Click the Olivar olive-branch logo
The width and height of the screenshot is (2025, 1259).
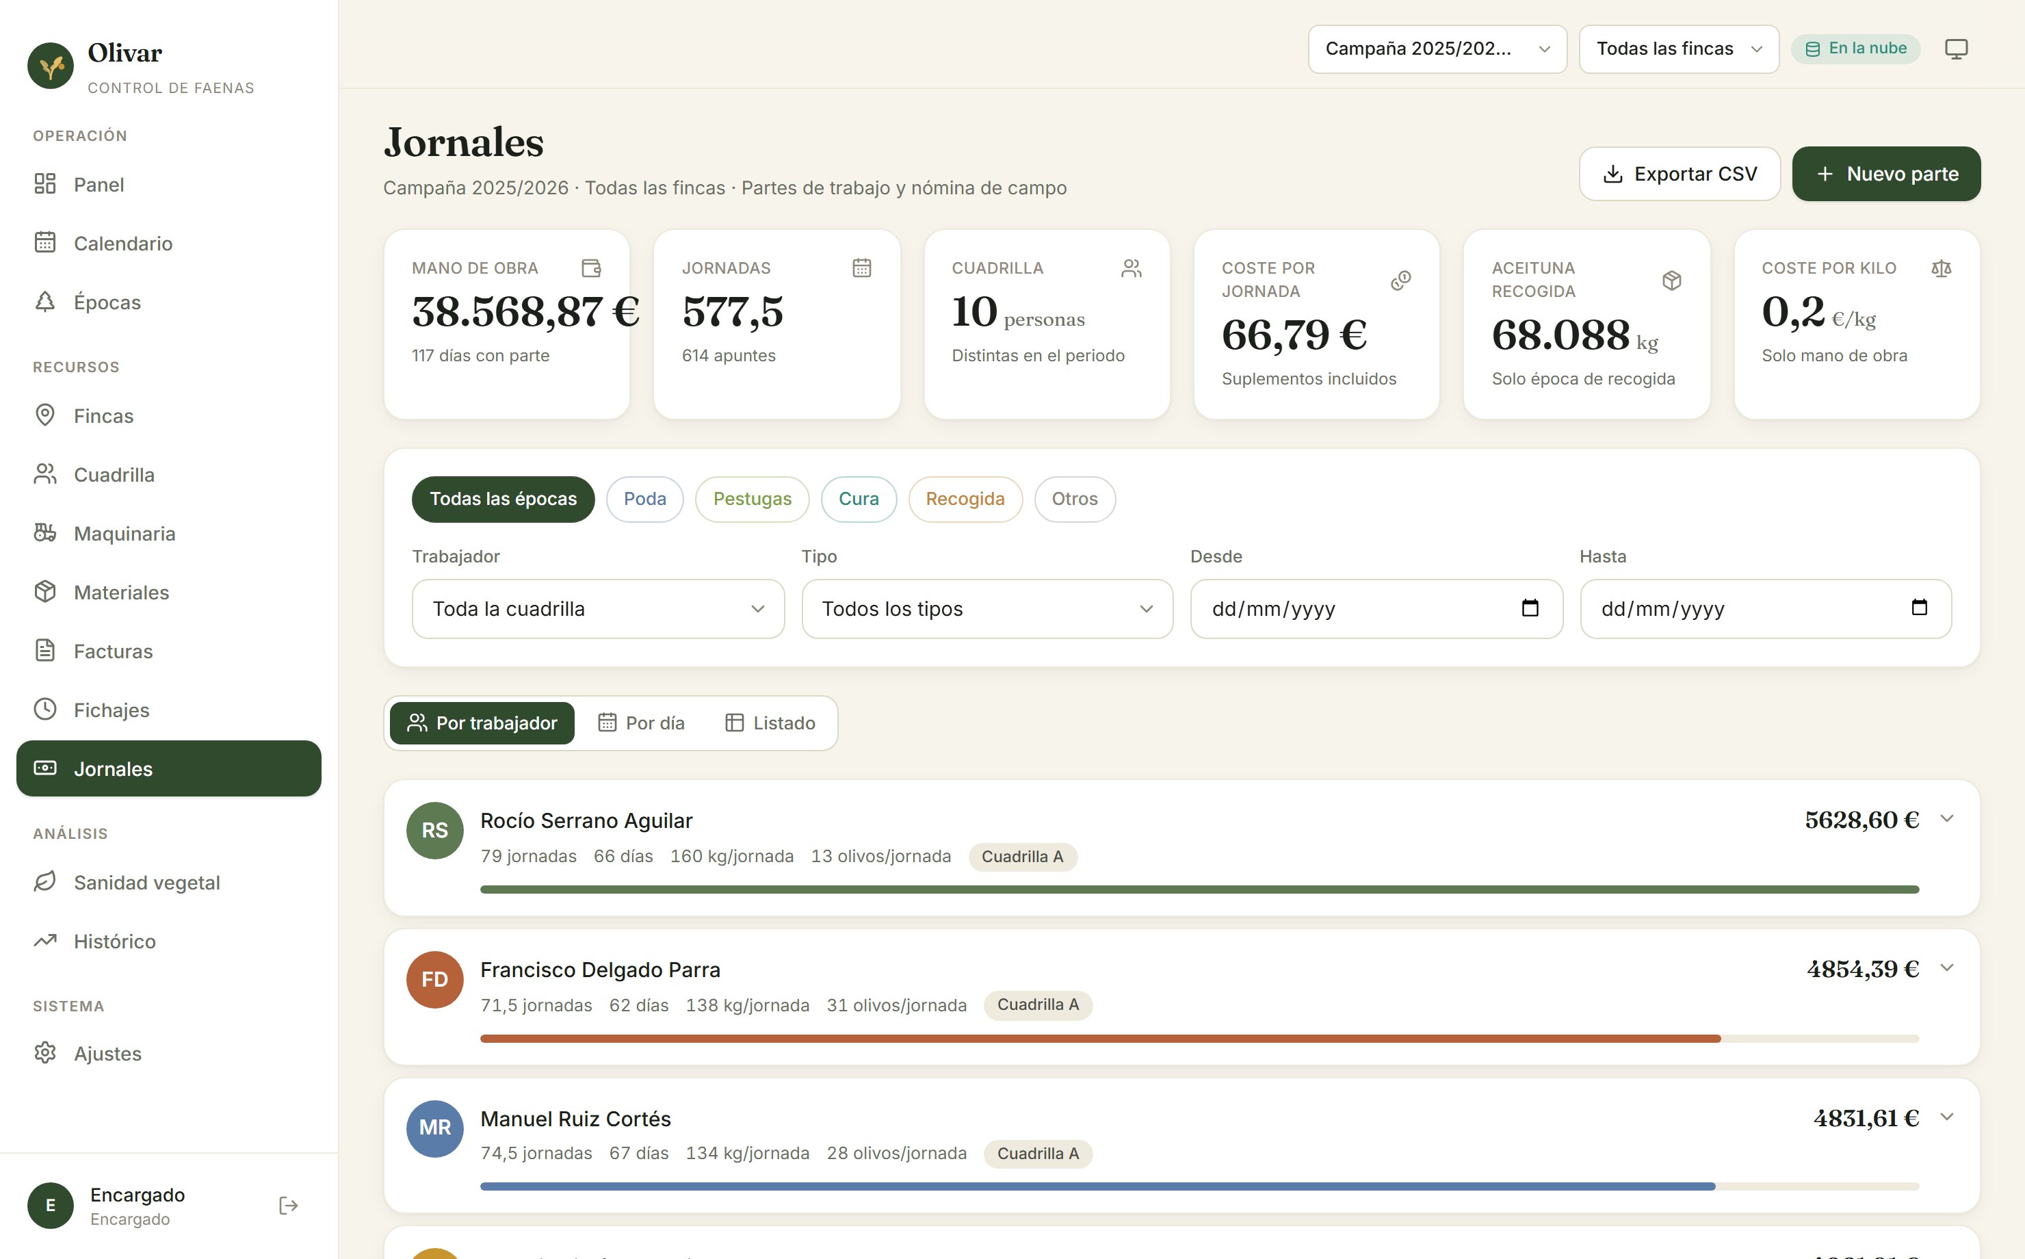pos(51,66)
